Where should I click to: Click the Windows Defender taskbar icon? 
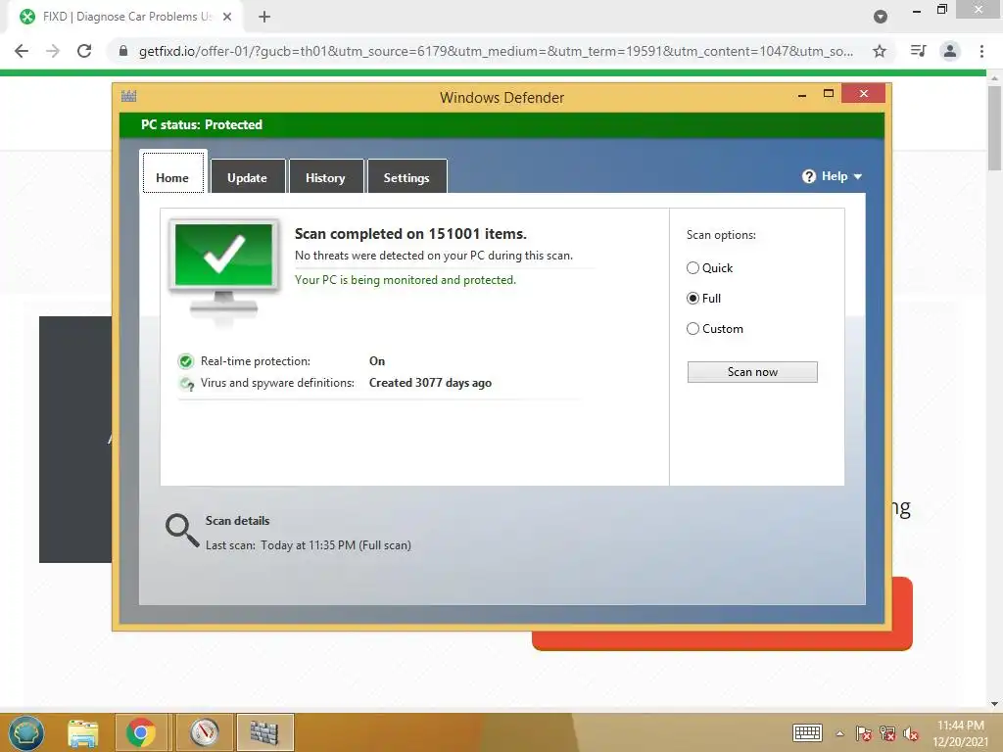pyautogui.click(x=264, y=732)
